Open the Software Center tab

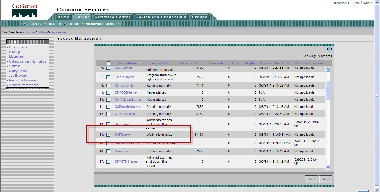(113, 17)
